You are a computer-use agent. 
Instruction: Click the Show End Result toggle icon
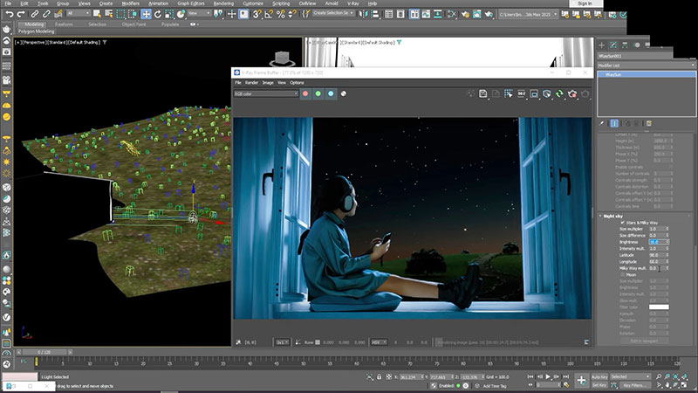(614, 123)
